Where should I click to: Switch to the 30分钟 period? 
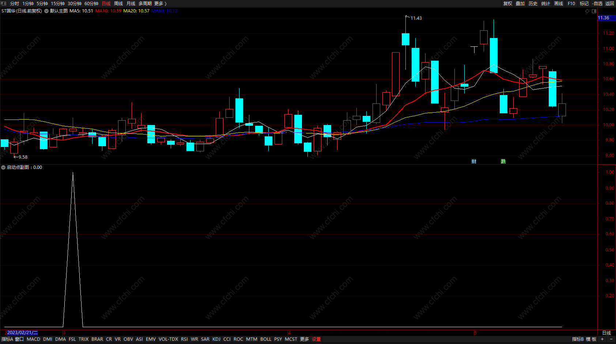pos(75,3)
